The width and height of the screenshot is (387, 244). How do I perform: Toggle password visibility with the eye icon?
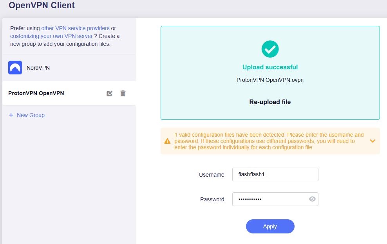pos(312,199)
